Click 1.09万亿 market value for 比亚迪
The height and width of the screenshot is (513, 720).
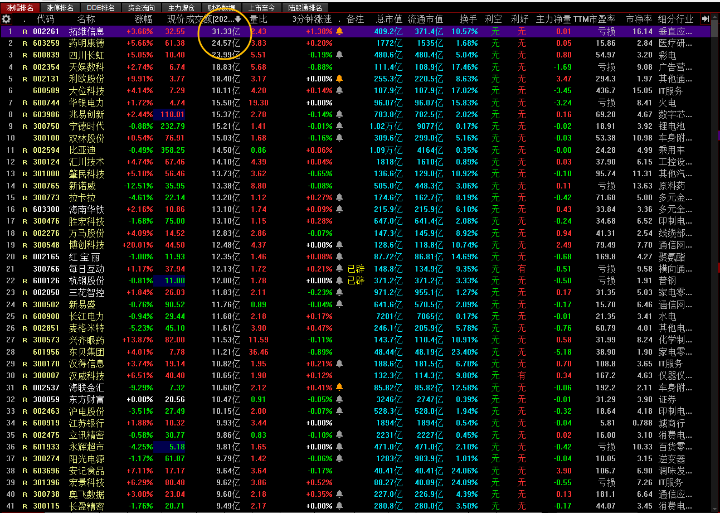[x=386, y=150]
